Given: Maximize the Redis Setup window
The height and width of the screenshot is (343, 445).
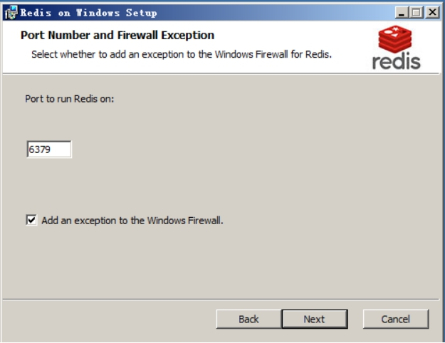Looking at the screenshot, I should [x=417, y=13].
